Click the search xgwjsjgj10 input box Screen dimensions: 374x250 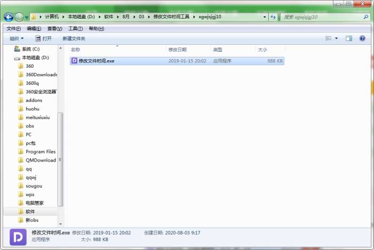(x=322, y=17)
